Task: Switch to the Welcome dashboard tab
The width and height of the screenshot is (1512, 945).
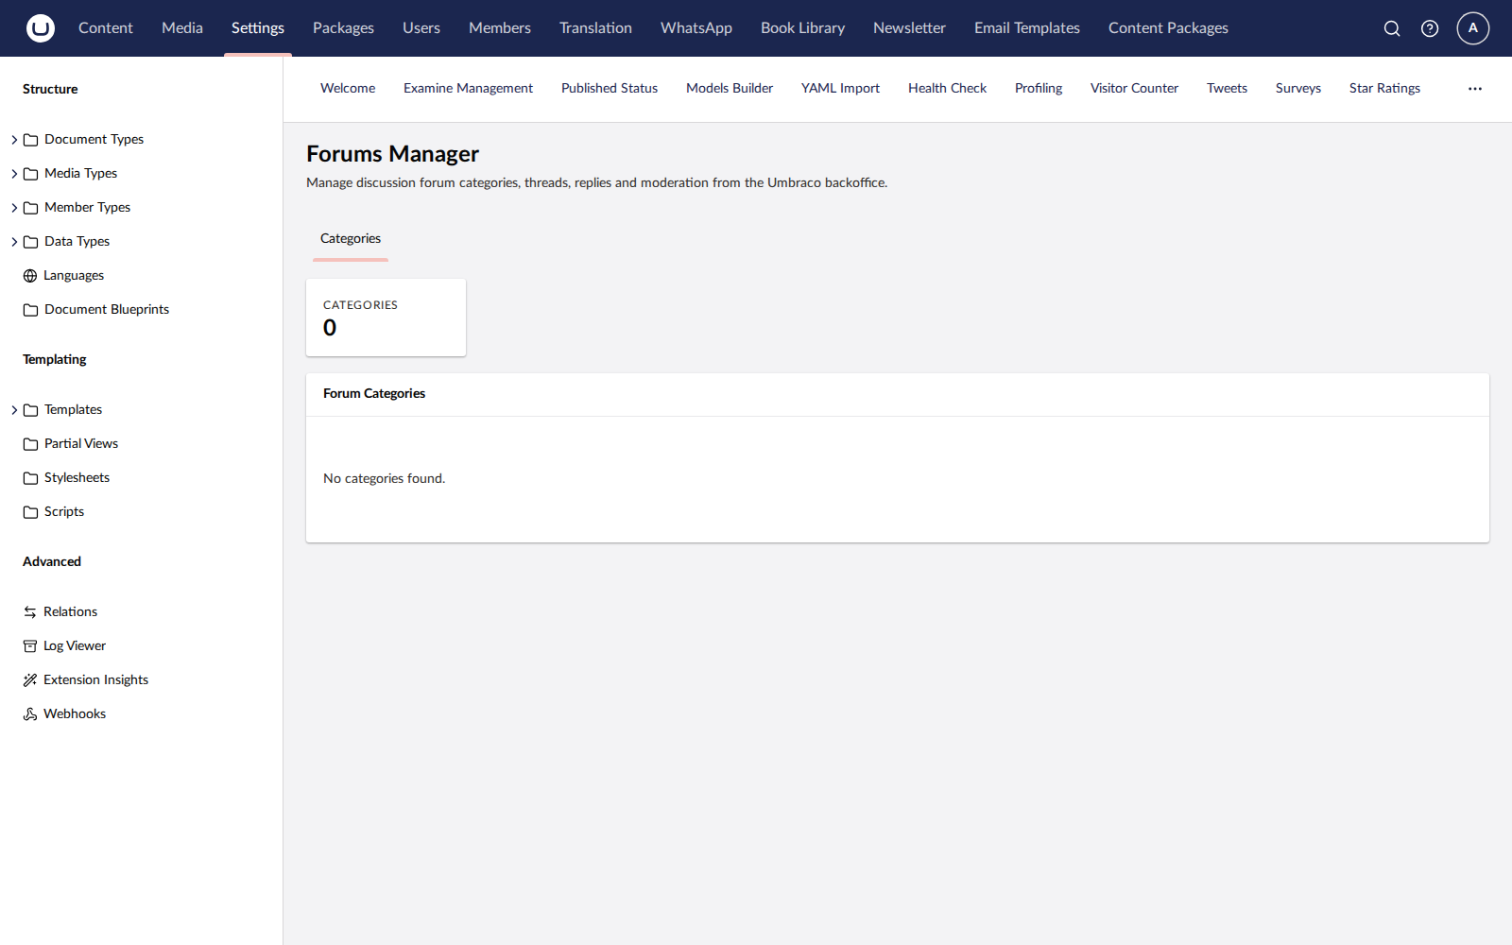Action: [348, 89]
